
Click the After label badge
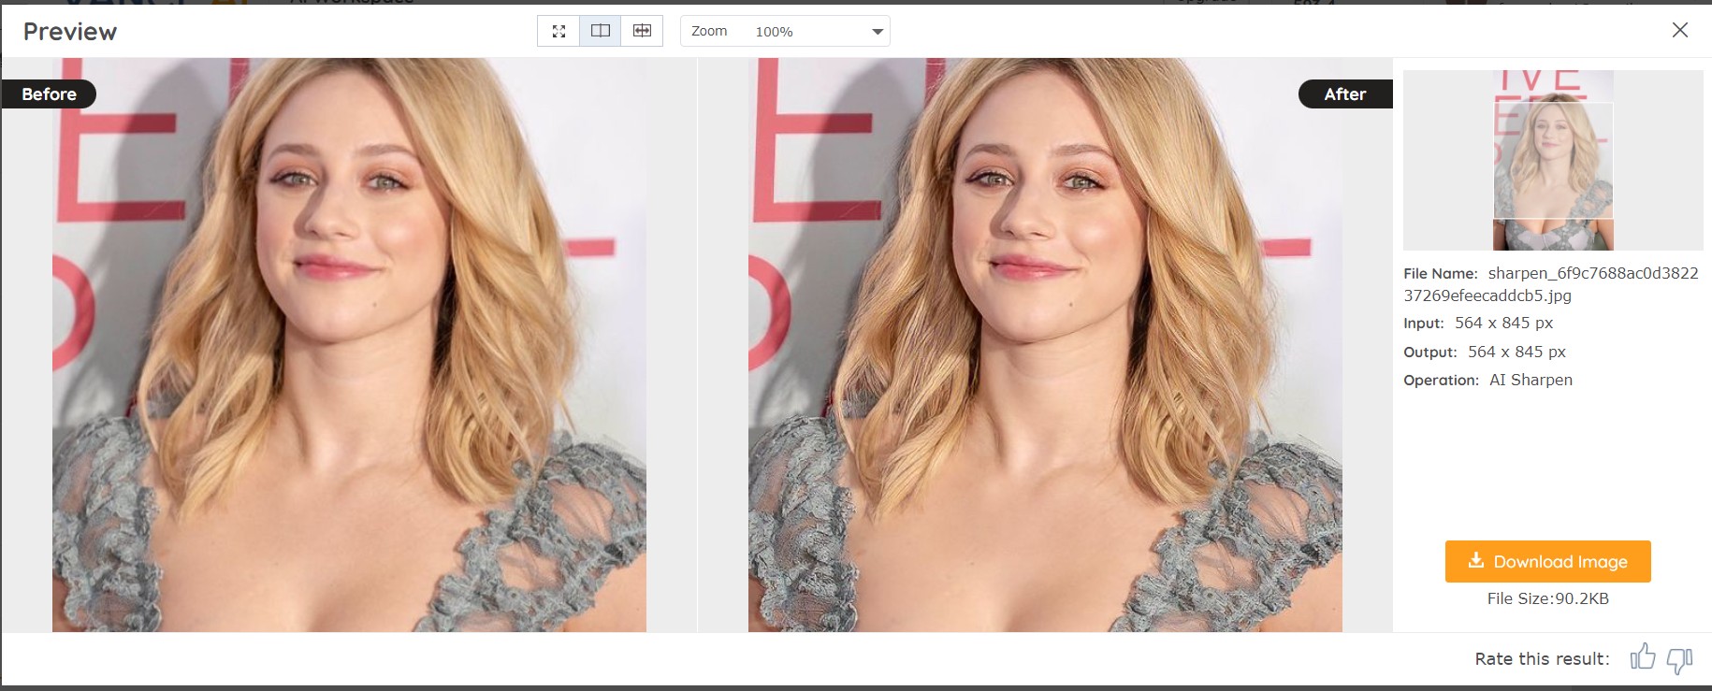coord(1344,94)
